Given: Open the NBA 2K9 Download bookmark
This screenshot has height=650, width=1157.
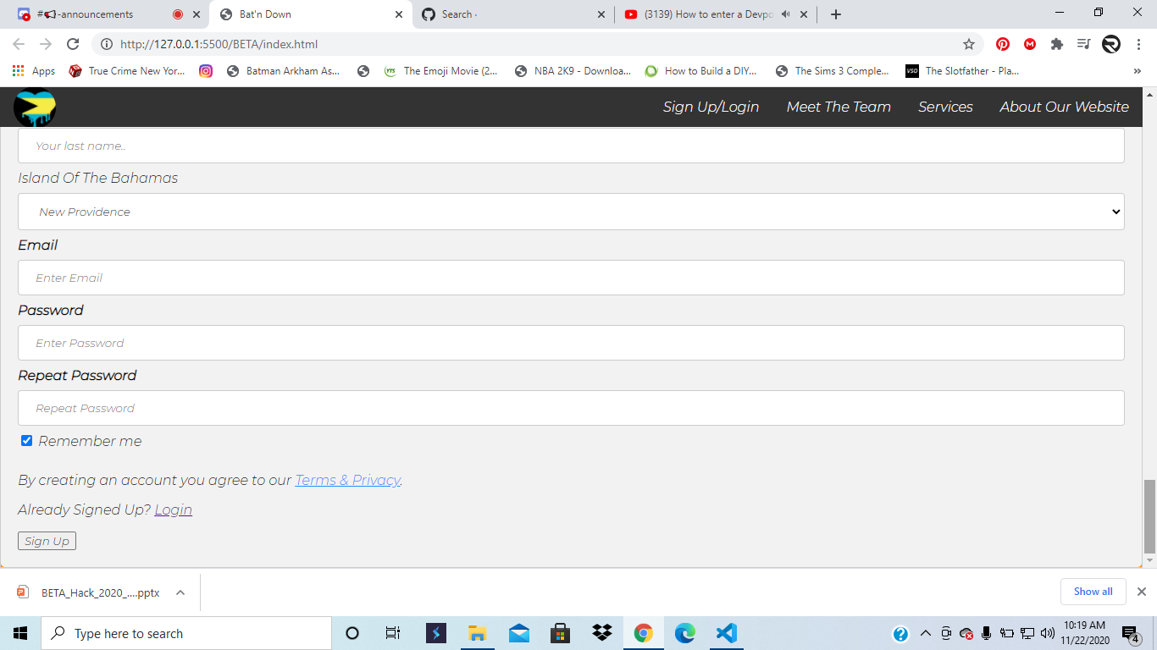Looking at the screenshot, I should (573, 71).
